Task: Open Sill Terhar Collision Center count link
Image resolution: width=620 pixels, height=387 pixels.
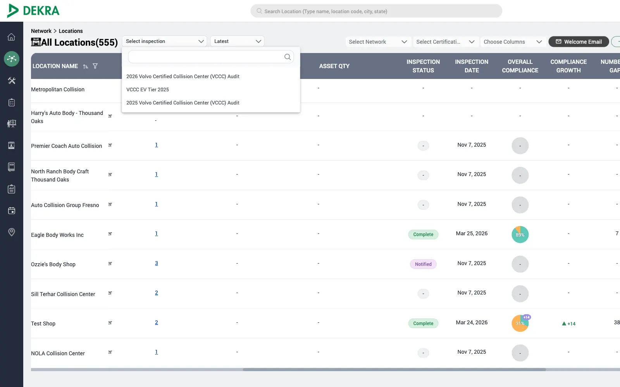Action: (x=157, y=293)
